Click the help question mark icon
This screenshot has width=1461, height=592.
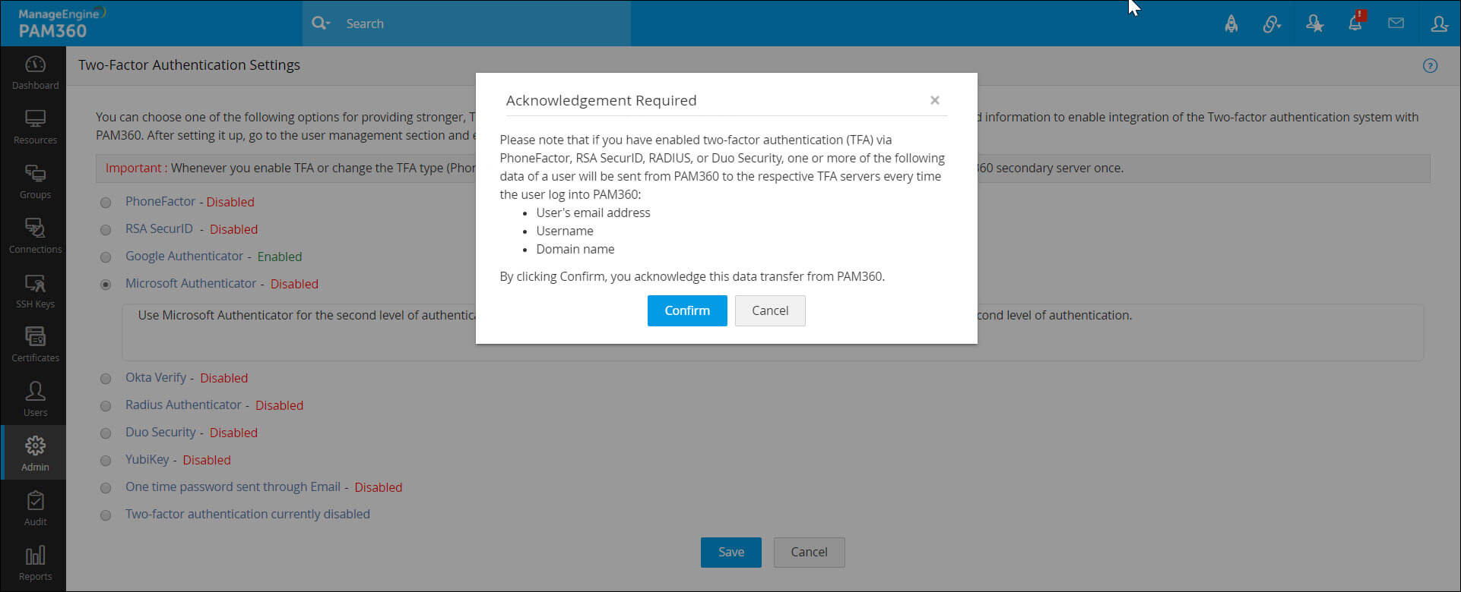click(x=1430, y=66)
